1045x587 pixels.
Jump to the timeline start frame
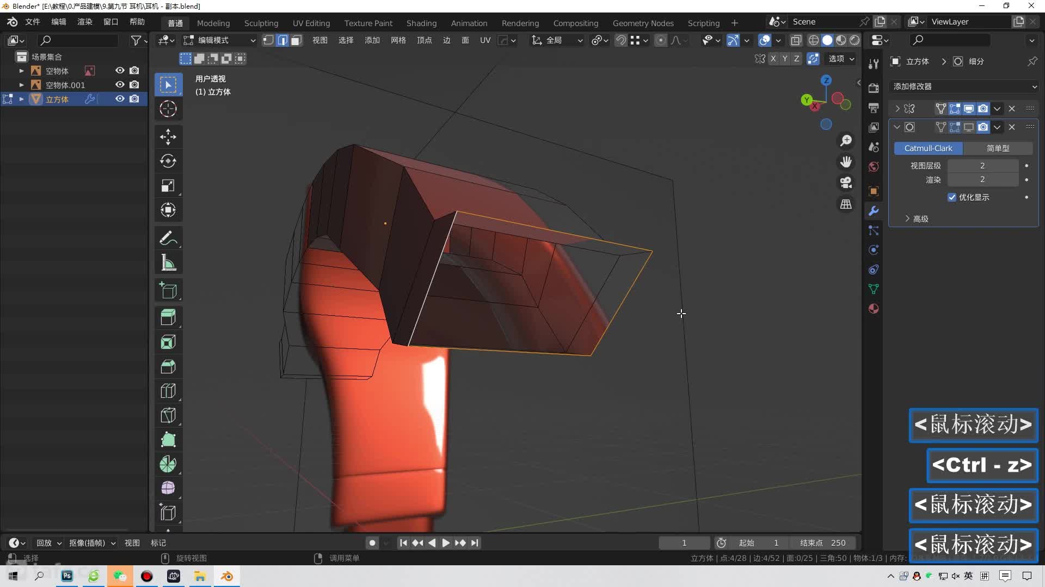(403, 543)
